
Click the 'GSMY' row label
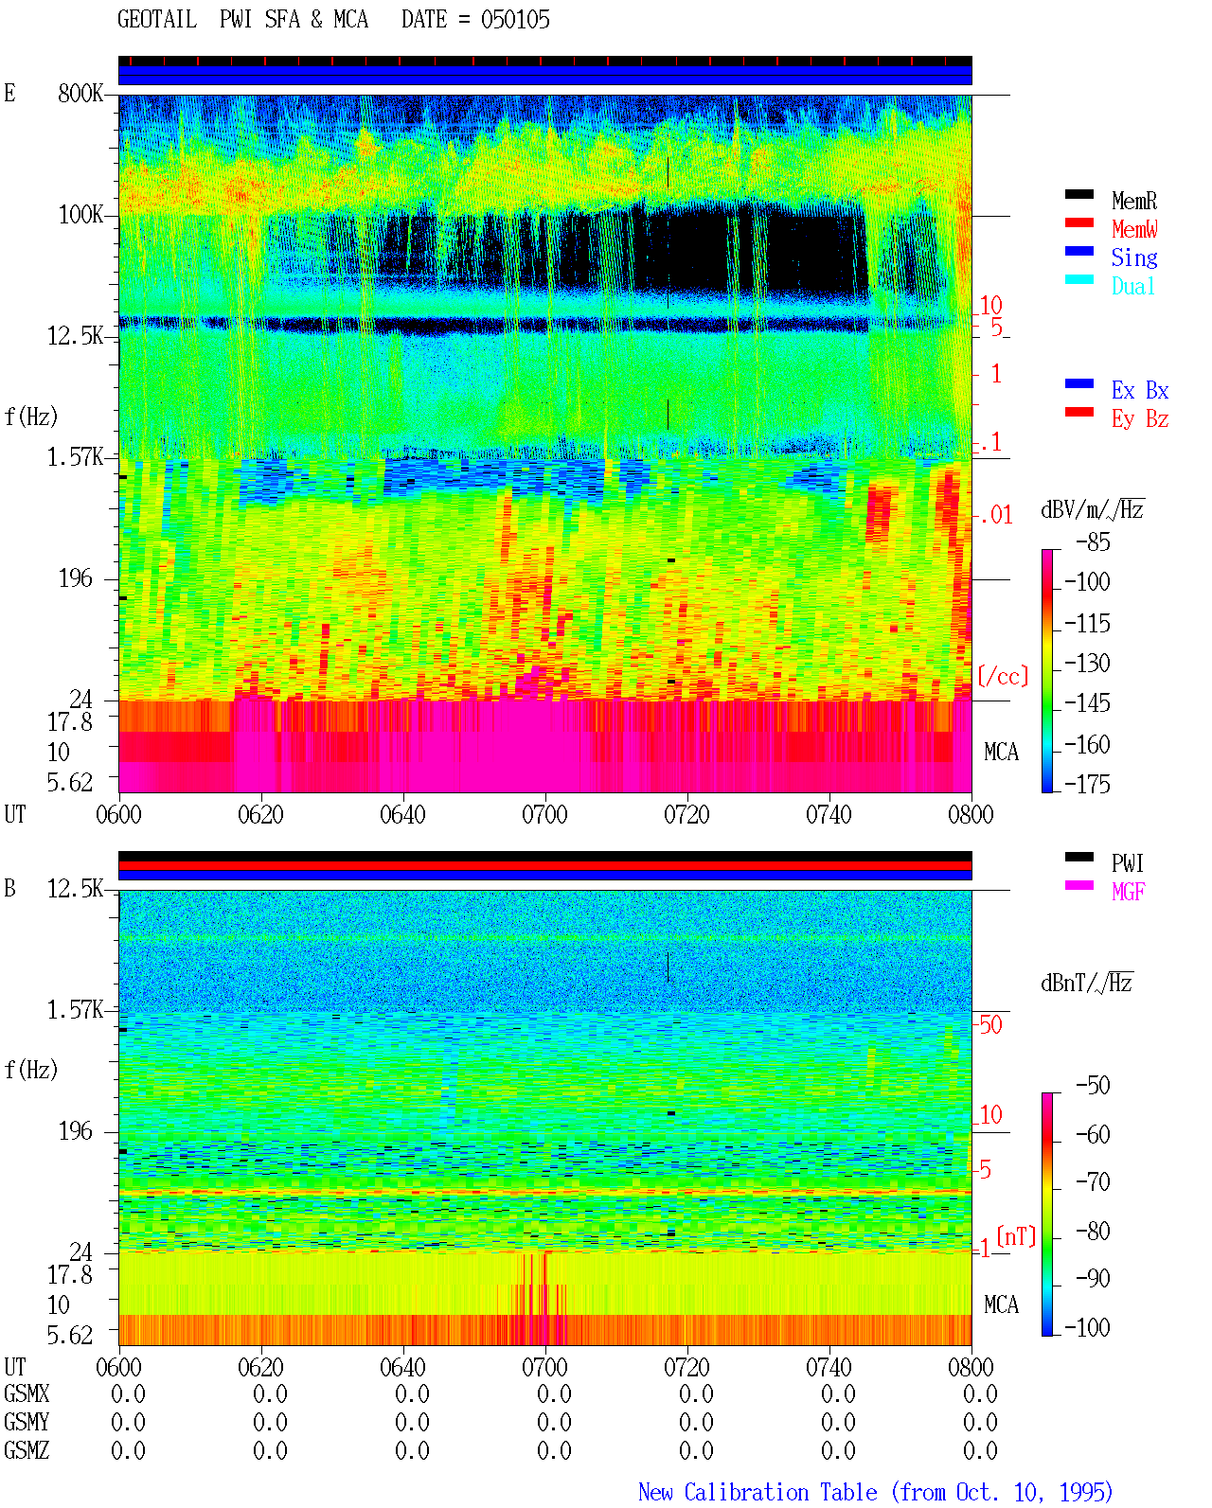tap(27, 1423)
